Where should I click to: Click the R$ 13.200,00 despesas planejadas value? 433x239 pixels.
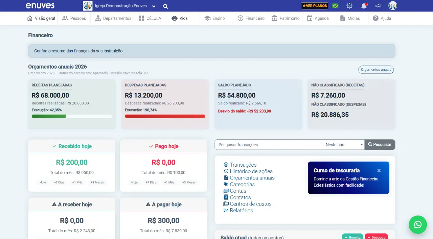tap(143, 96)
